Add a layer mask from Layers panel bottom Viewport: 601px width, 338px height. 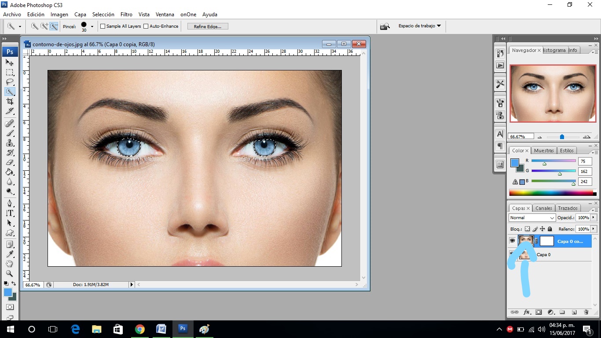click(x=539, y=312)
